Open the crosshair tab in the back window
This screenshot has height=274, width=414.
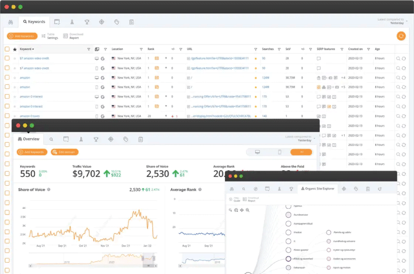(101, 22)
